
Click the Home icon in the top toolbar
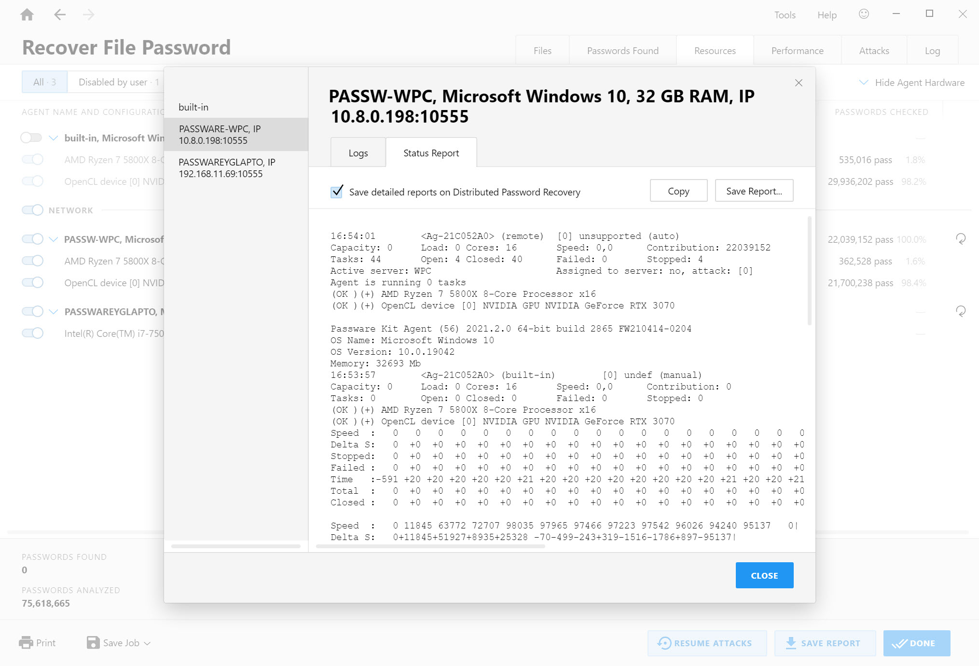click(27, 14)
